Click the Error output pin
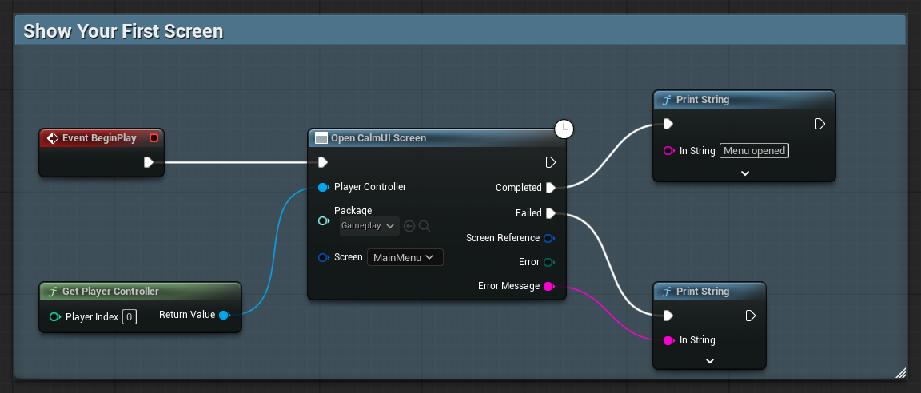 point(549,262)
